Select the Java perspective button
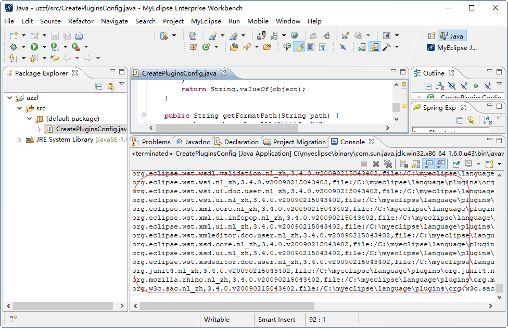The width and height of the screenshot is (508, 328). tap(452, 36)
